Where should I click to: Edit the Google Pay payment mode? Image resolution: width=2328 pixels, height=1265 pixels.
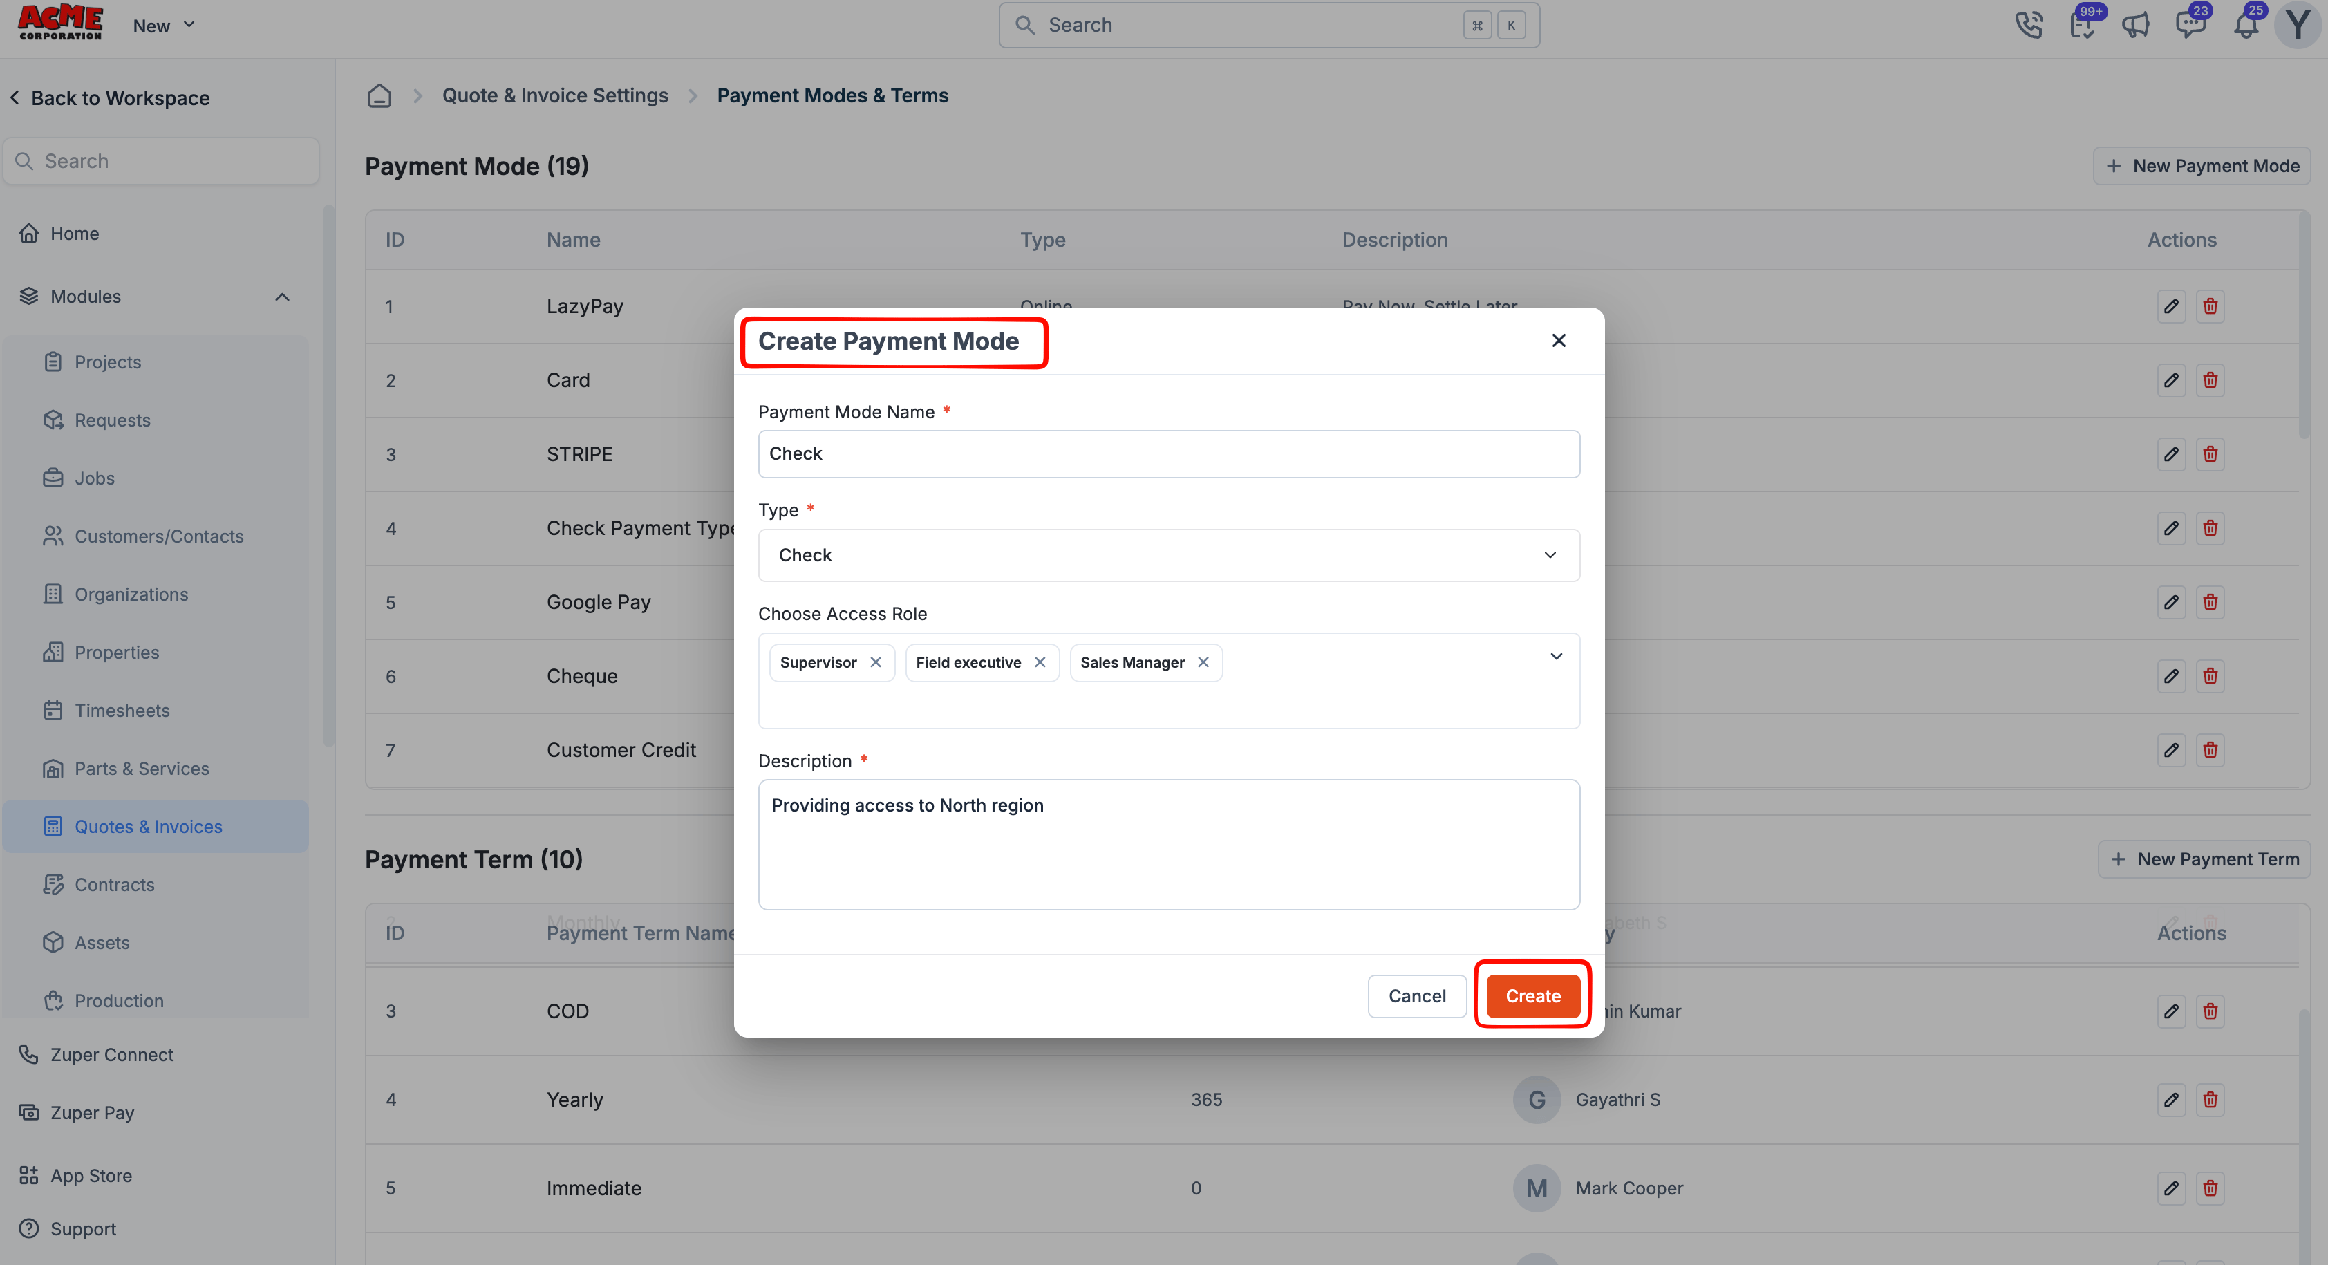pyautogui.click(x=2171, y=603)
